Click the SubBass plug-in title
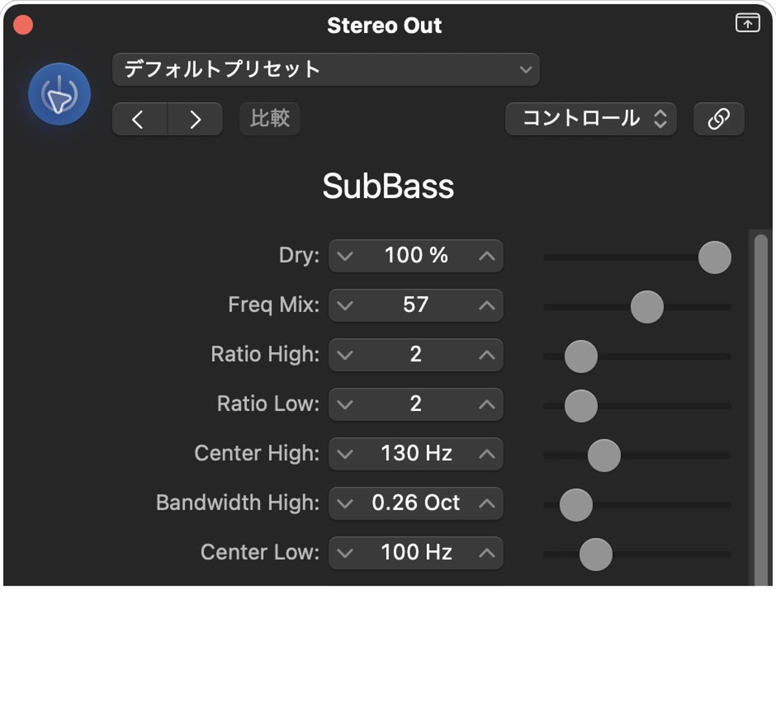 coord(388,186)
